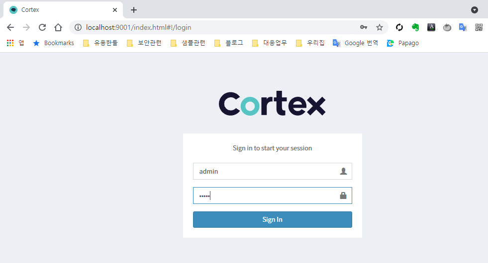Viewport: 488px width, 263px height.
Task: Select the Cortex browser tab
Action: [x=63, y=10]
